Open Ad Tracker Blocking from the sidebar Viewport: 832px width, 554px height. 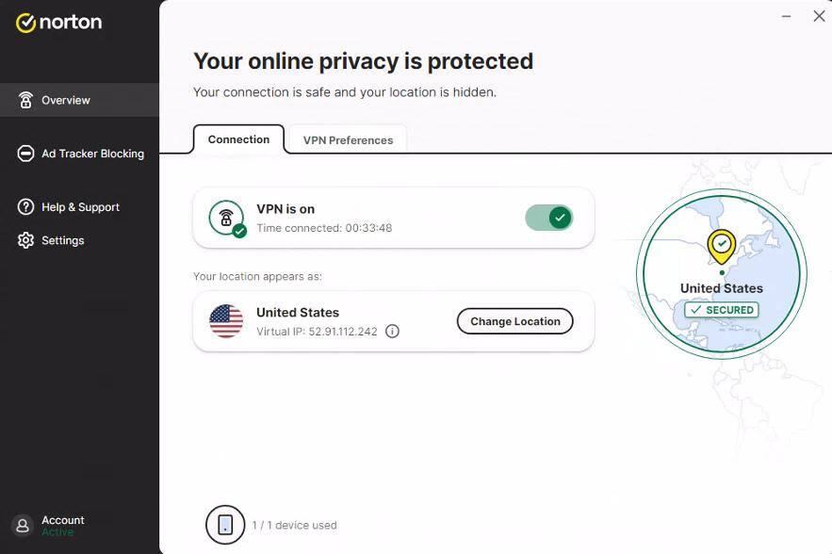click(92, 154)
